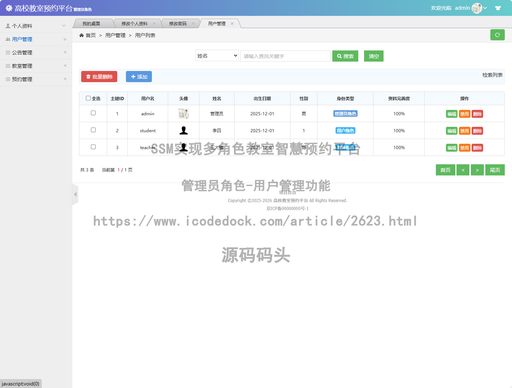Click the home icon in the breadcrumb

tap(82, 35)
